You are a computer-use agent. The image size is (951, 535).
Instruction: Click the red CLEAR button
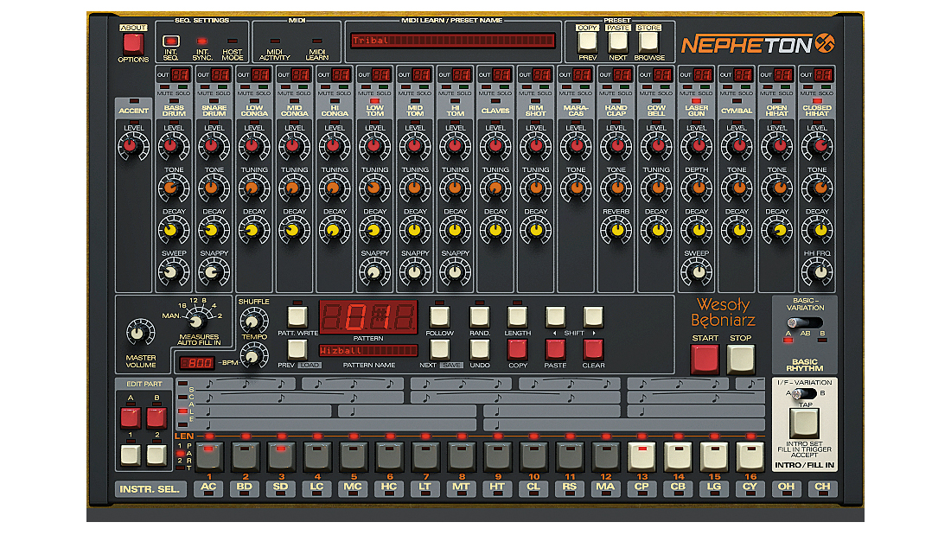pos(592,349)
